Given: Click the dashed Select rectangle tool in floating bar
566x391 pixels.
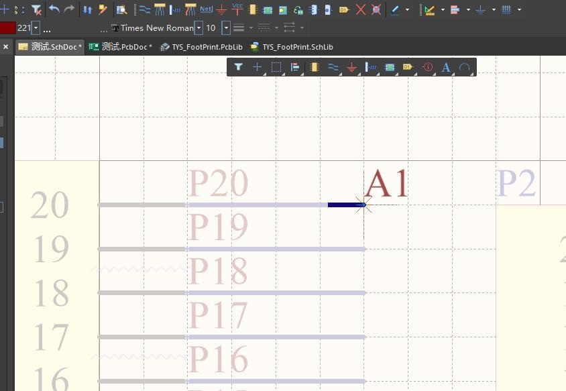Looking at the screenshot, I should click(x=276, y=67).
